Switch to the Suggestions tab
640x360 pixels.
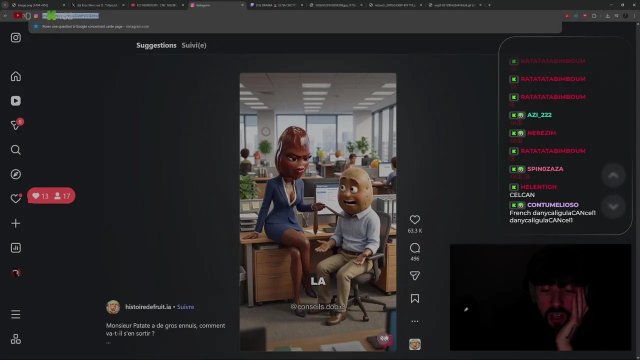[156, 45]
